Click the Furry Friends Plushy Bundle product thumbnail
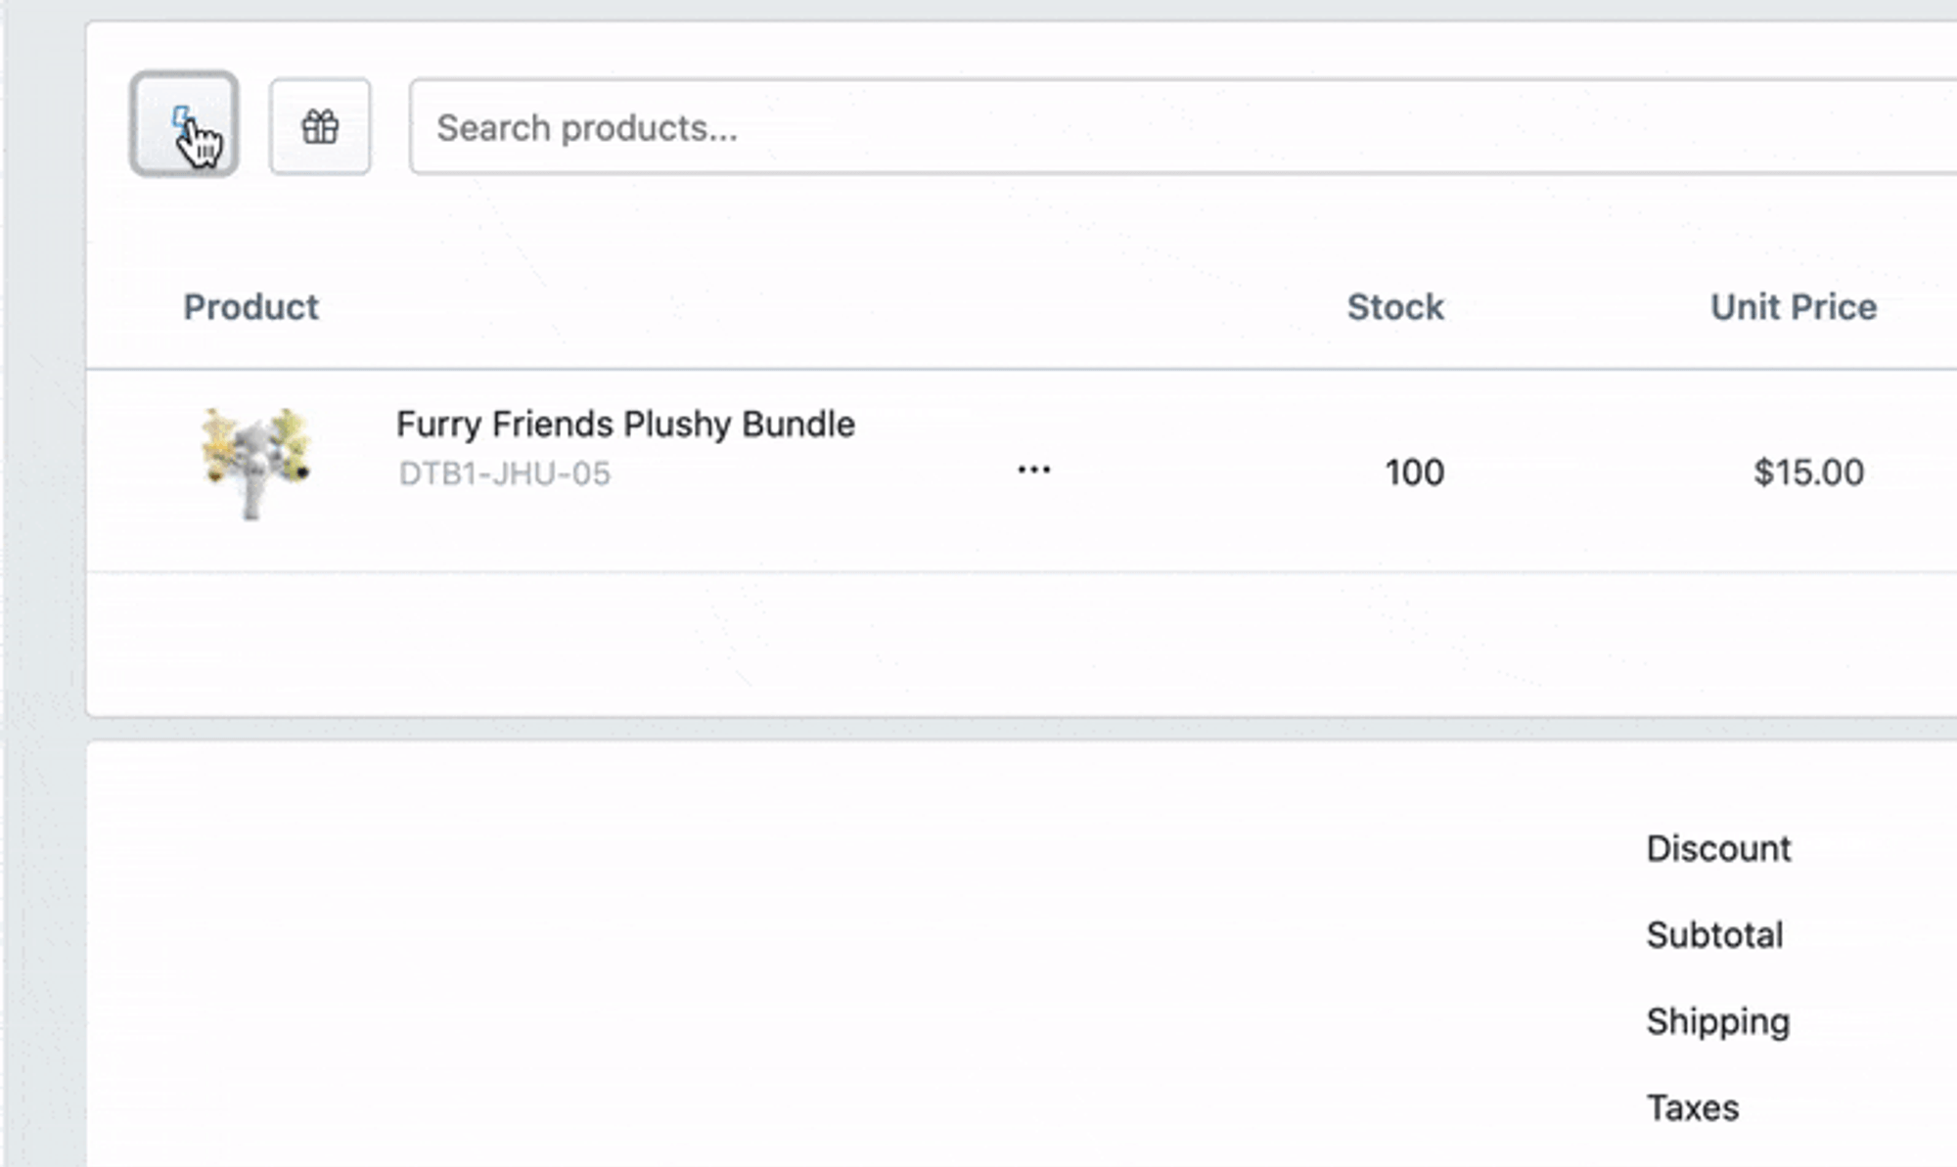Image resolution: width=1957 pixels, height=1167 pixels. coord(255,463)
